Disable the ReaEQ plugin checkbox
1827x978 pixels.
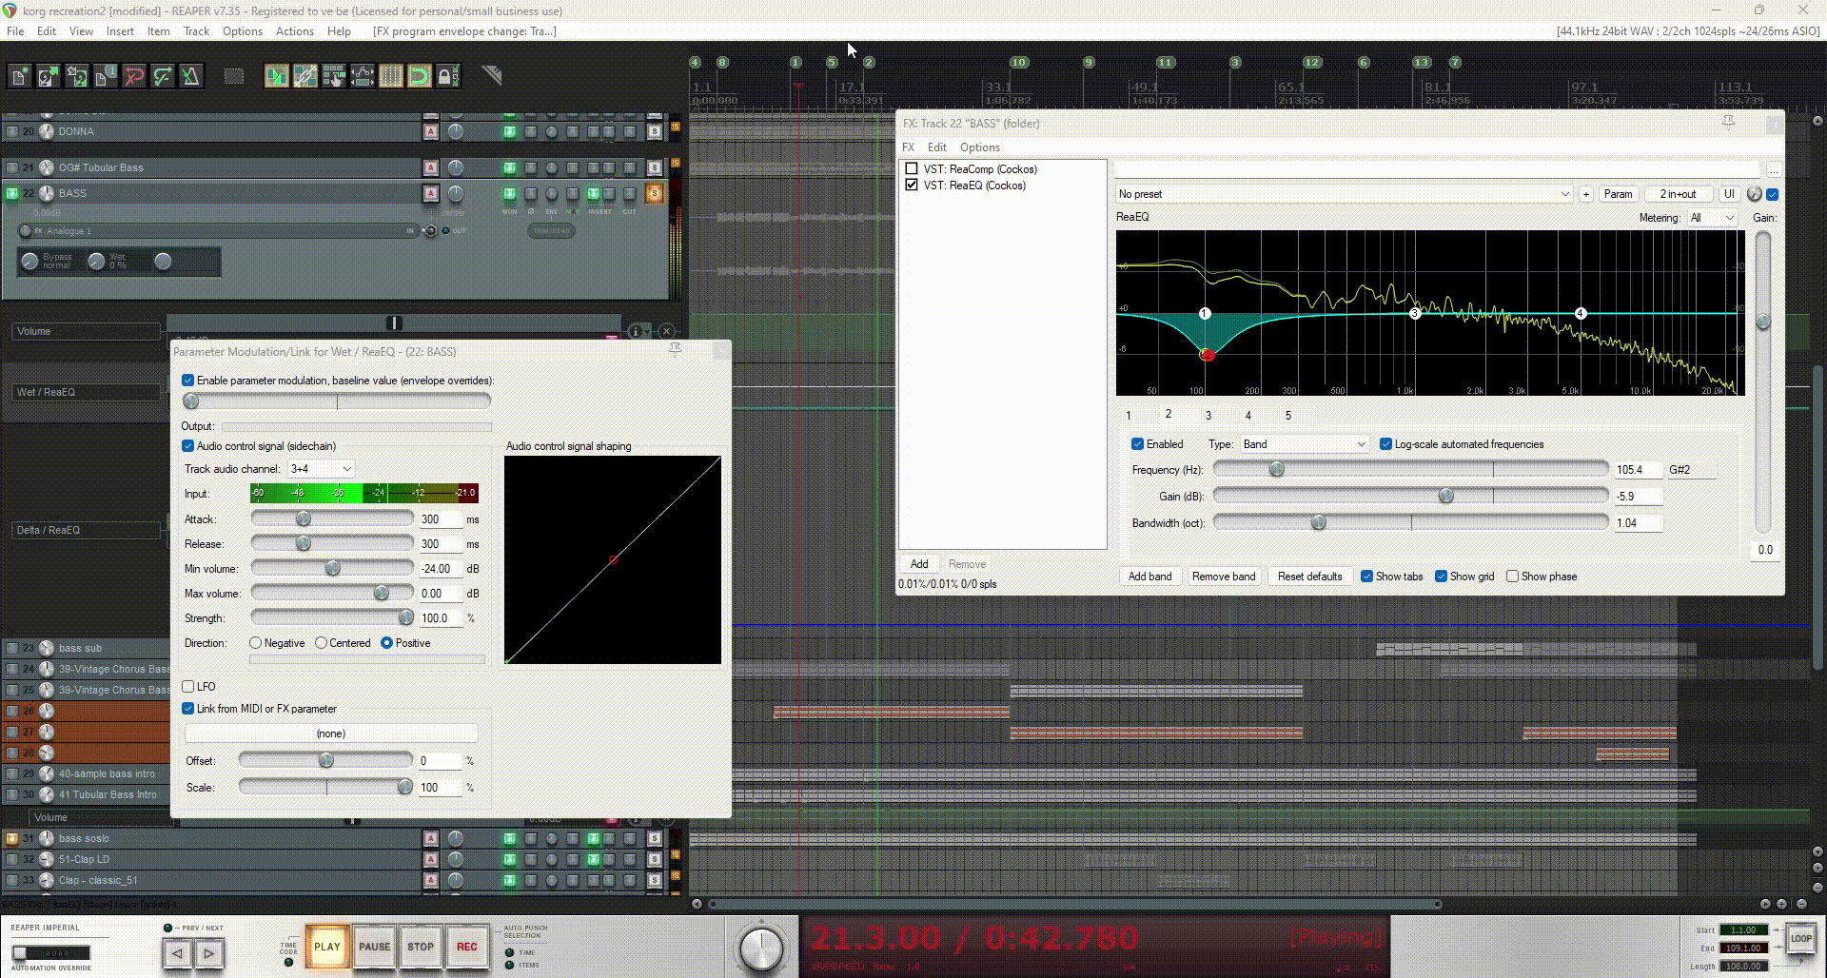912,186
